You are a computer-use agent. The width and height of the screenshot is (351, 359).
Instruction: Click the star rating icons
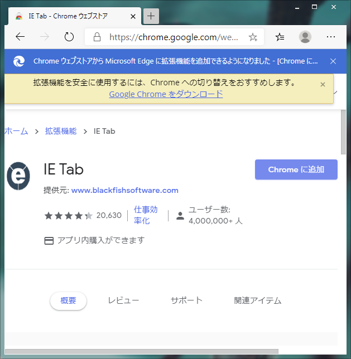68,215
